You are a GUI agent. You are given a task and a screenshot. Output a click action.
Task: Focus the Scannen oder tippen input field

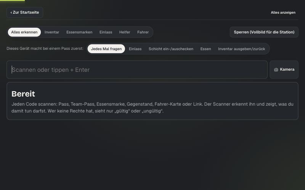(x=137, y=70)
